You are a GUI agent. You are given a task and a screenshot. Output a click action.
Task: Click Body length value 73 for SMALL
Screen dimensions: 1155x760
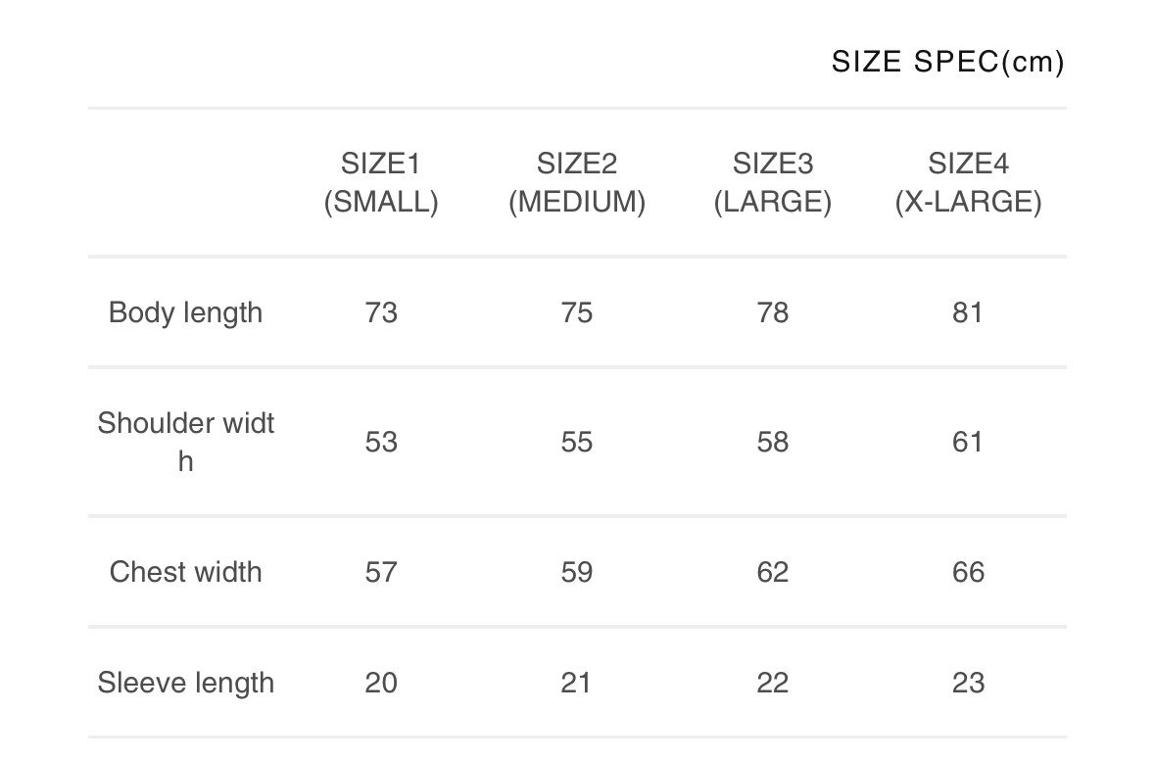[x=381, y=313]
